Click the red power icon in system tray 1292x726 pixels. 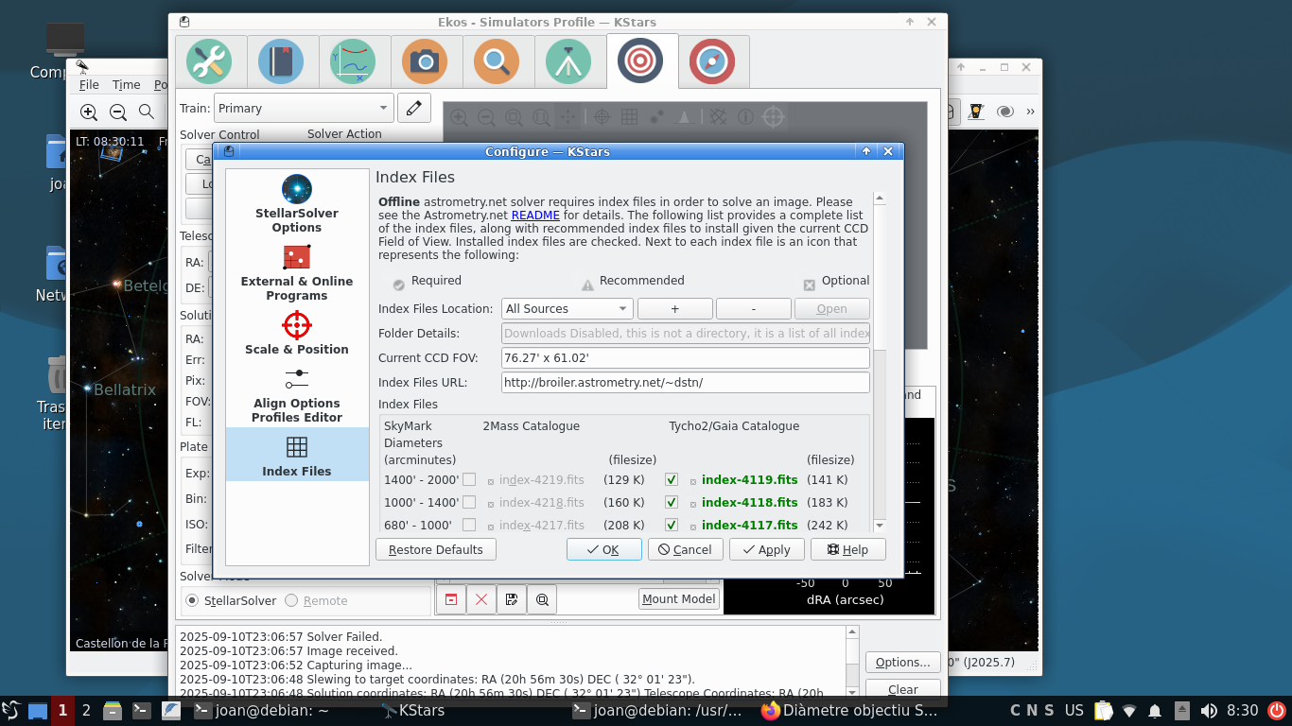(1277, 710)
